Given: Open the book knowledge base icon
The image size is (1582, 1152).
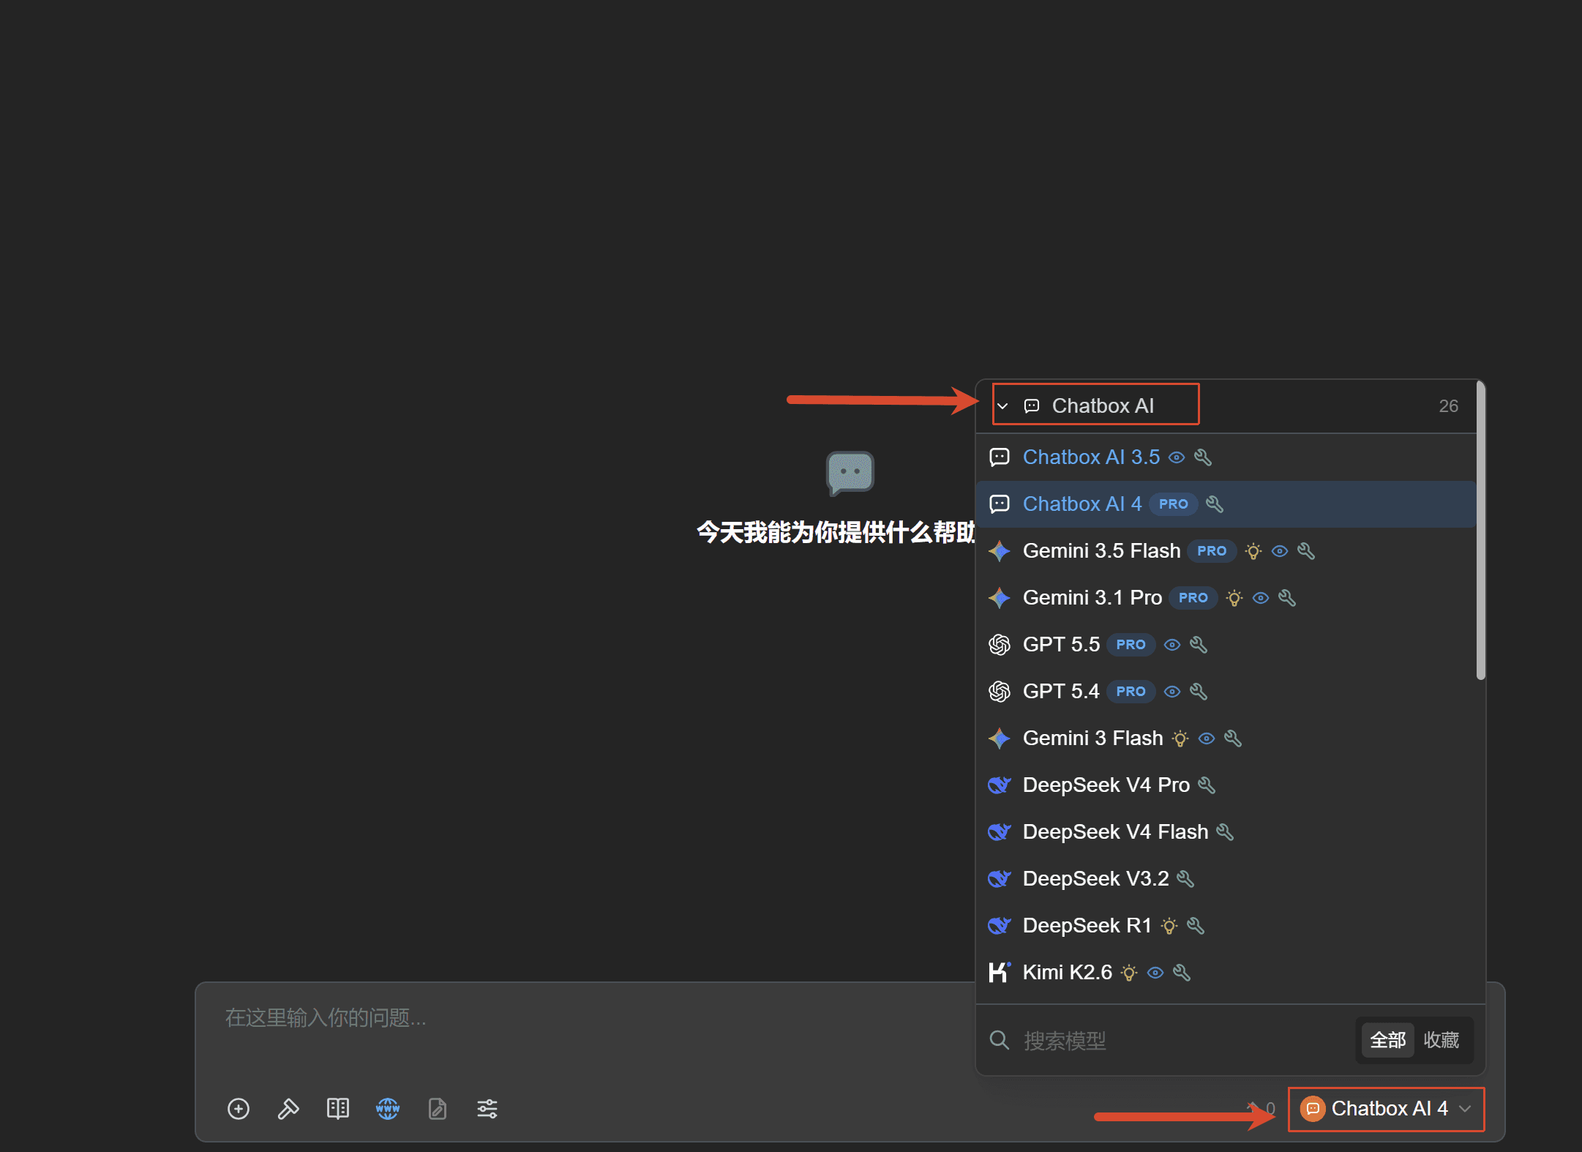Looking at the screenshot, I should tap(338, 1109).
